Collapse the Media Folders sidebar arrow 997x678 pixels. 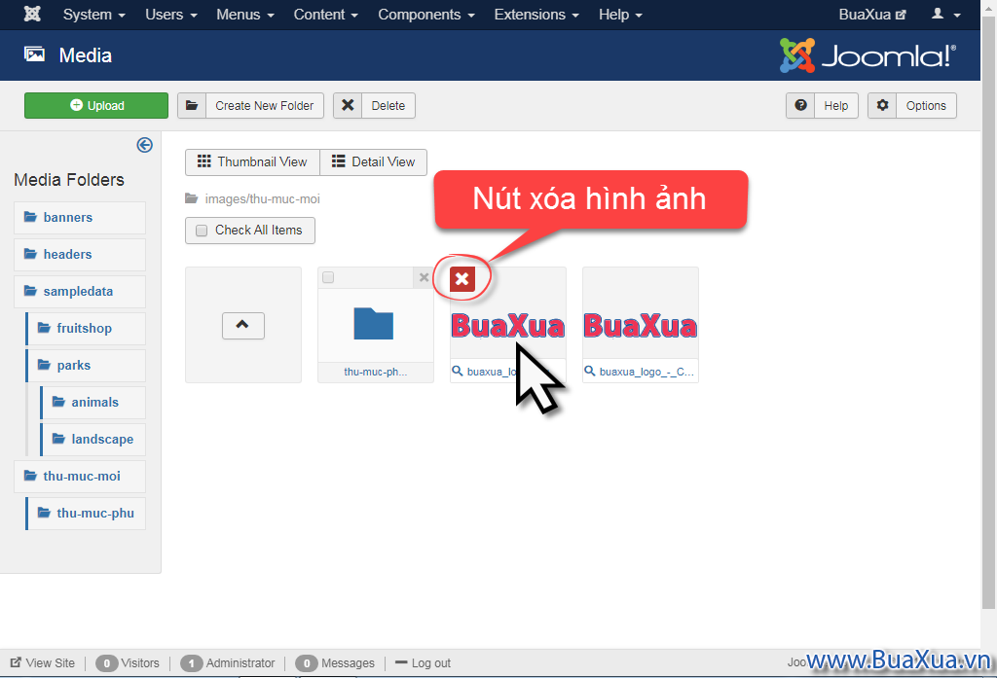[145, 145]
